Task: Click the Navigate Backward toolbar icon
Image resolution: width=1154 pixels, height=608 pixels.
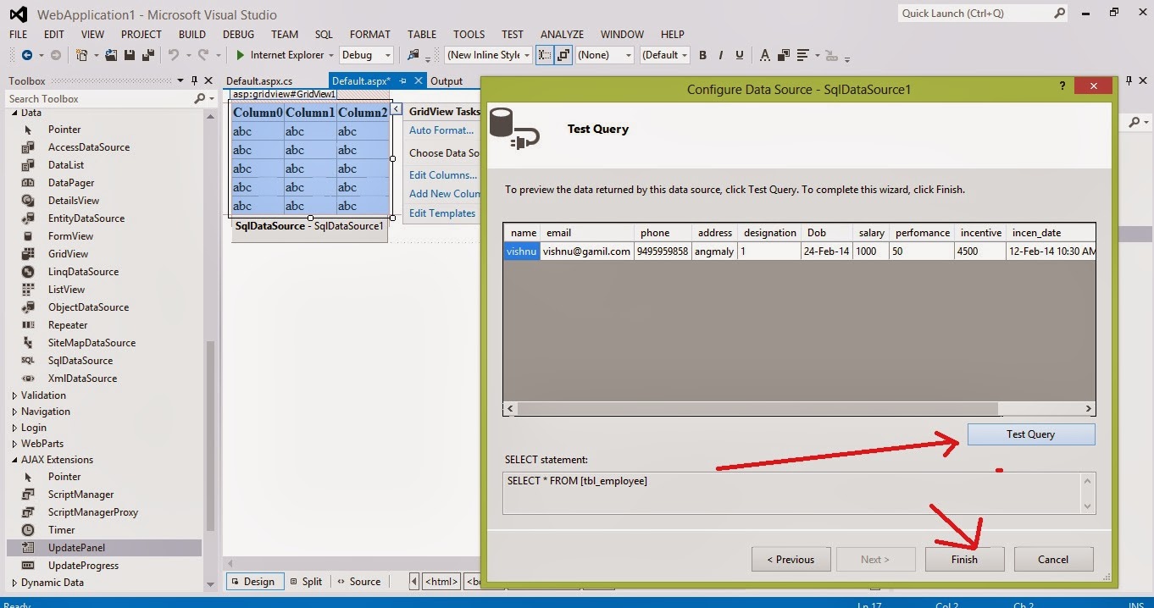Action: [x=27, y=55]
